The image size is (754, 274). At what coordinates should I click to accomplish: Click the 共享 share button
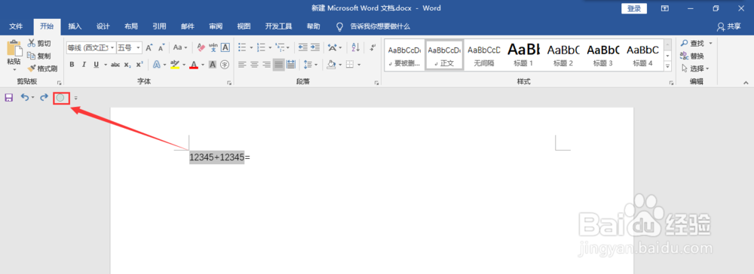728,26
